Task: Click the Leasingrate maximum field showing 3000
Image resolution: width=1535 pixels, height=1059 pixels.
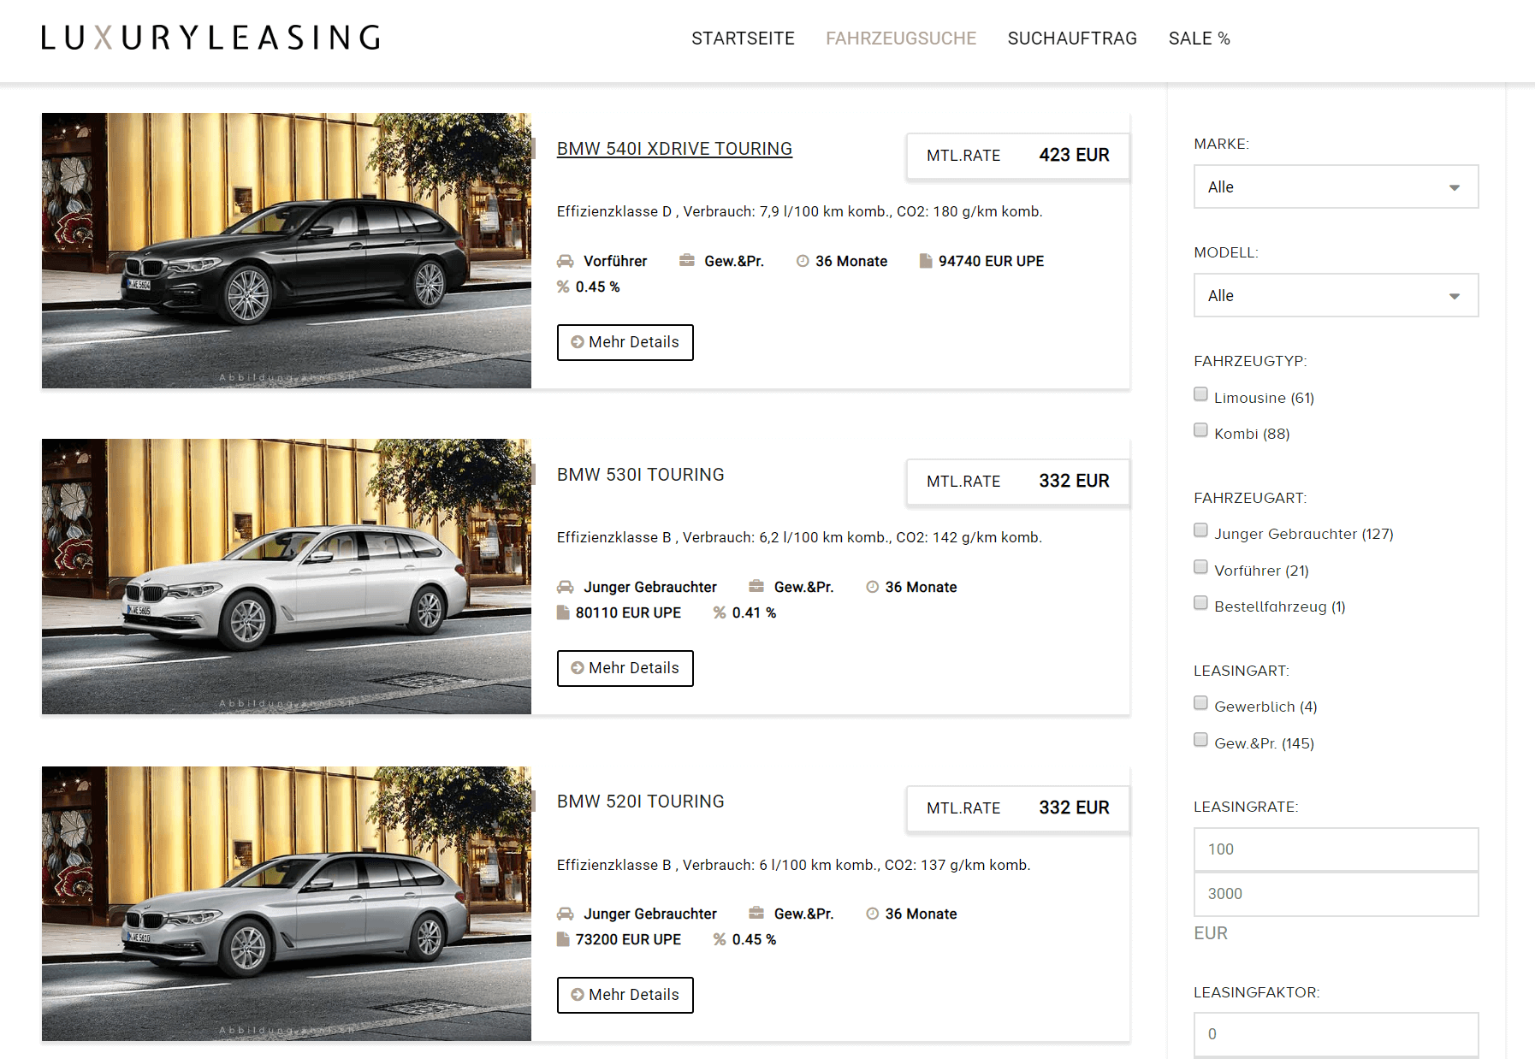Action: coord(1336,894)
